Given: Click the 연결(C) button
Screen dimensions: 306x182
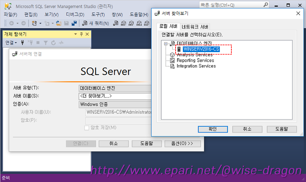Looking at the screenshot, I should (81, 143).
